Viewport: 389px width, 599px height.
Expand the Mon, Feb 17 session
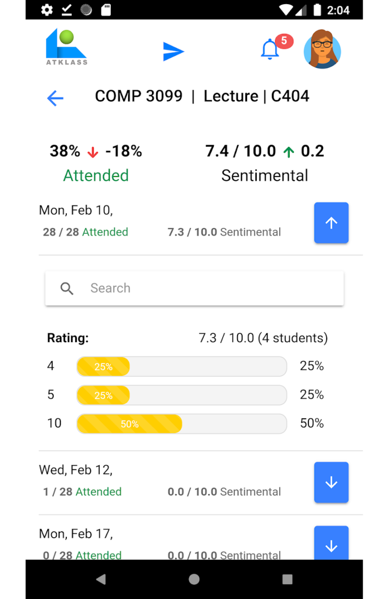(x=331, y=543)
